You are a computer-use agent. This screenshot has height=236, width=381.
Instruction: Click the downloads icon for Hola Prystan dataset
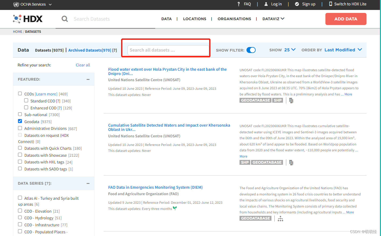click(291, 101)
